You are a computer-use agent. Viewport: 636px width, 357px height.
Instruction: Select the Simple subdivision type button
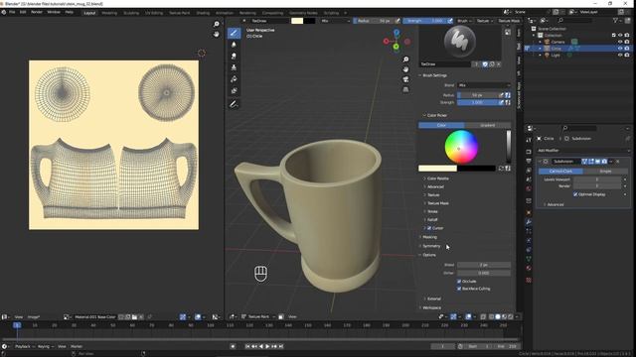coord(605,172)
